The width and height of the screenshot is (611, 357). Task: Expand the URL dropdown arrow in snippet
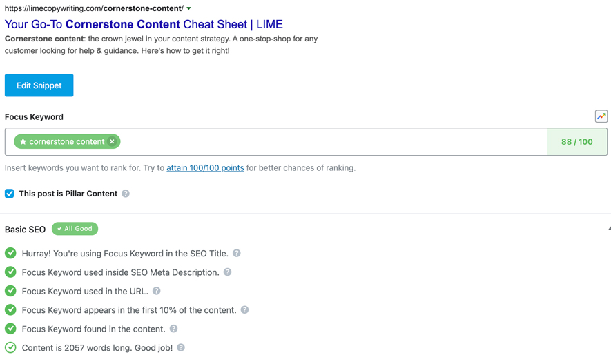pos(189,9)
